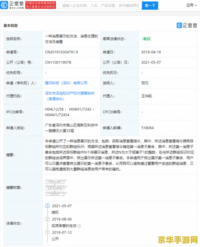The height and width of the screenshot is (247, 200).
Task: Click the red 全国企业信用查询系统 banner
Action: [x=41, y=5]
